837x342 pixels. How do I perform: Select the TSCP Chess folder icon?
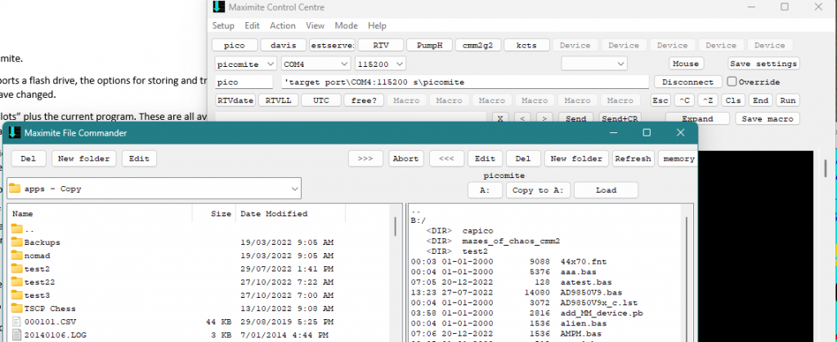17,308
